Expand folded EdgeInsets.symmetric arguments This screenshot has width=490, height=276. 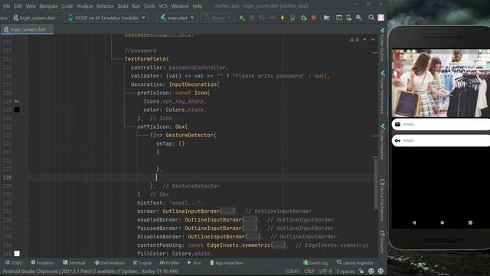click(x=278, y=245)
